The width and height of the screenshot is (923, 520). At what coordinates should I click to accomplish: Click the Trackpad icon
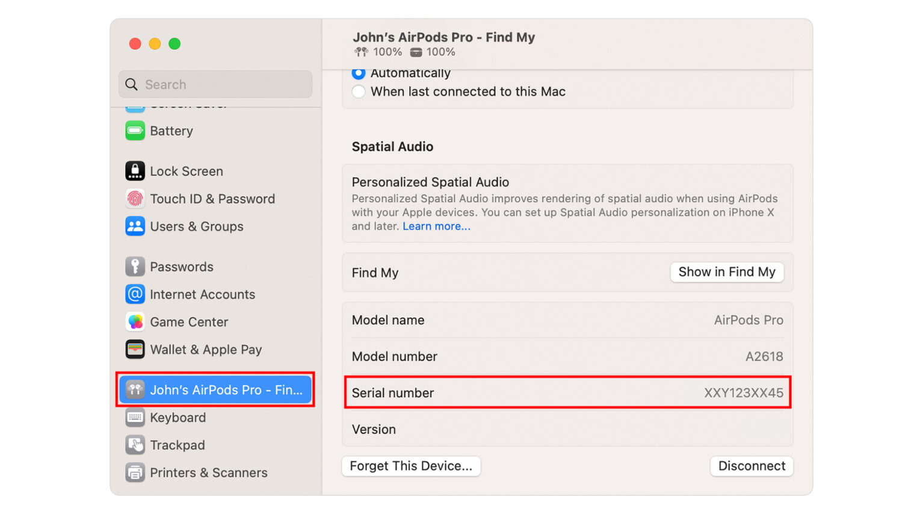pyautogui.click(x=135, y=445)
